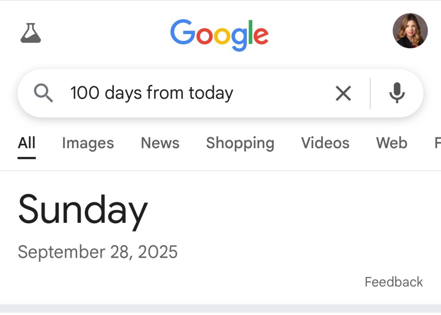Open the News tab
441x315 pixels.
click(x=160, y=143)
